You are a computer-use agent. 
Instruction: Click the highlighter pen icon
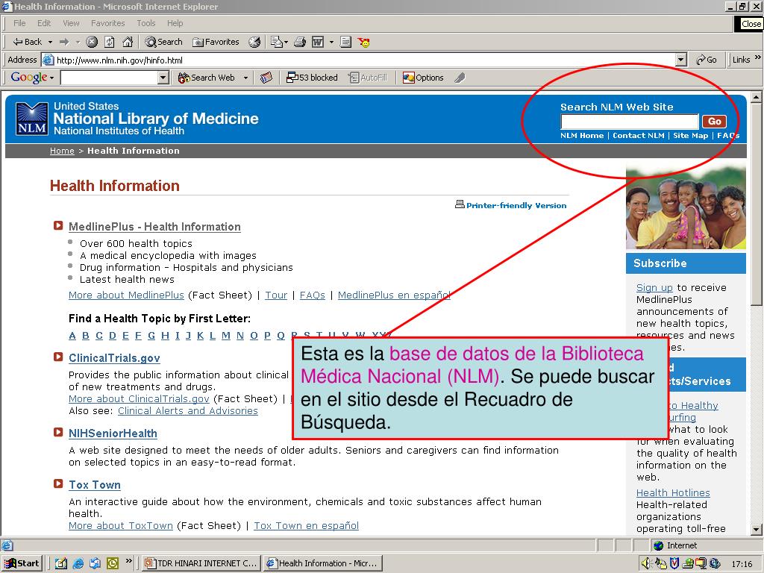click(460, 78)
